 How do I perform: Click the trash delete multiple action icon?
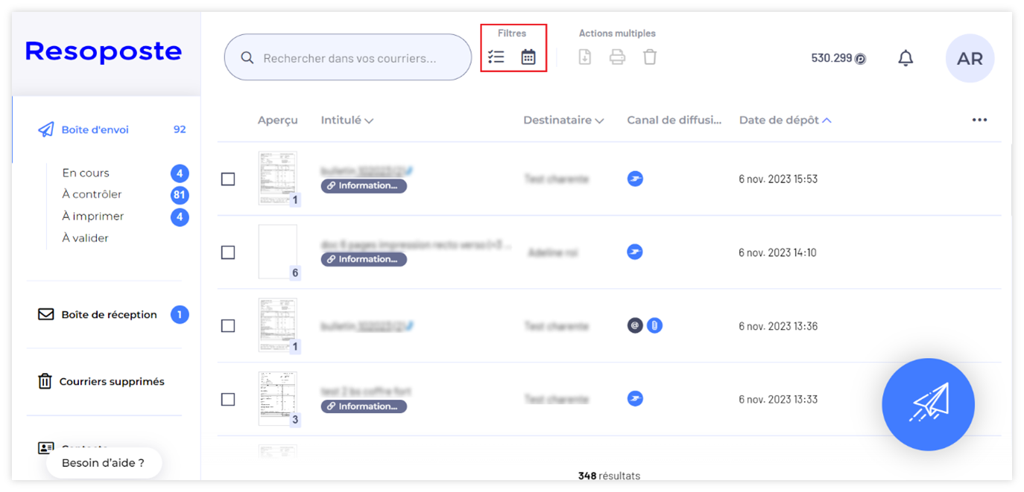click(650, 57)
